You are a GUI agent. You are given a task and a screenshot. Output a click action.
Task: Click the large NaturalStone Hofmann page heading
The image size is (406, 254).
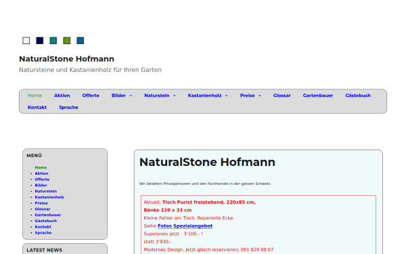(207, 163)
